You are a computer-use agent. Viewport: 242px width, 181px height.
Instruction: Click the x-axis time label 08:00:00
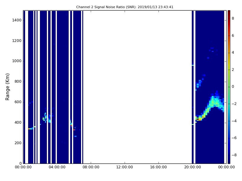click(91, 167)
